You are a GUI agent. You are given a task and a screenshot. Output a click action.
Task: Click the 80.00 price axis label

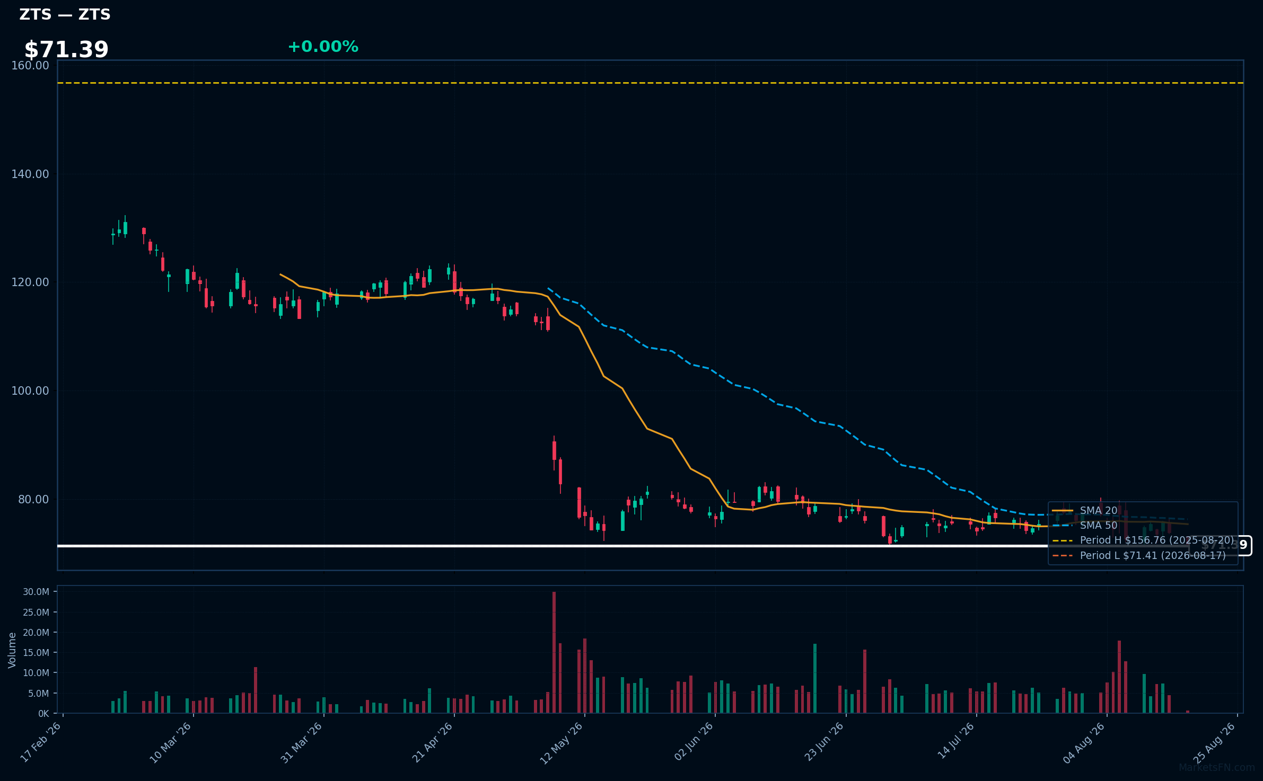click(33, 500)
